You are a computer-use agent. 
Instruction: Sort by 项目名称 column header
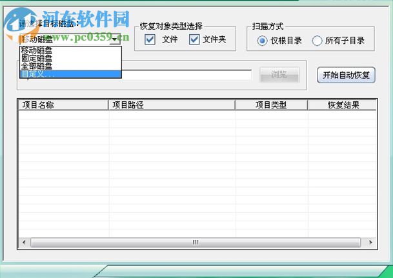coord(63,105)
